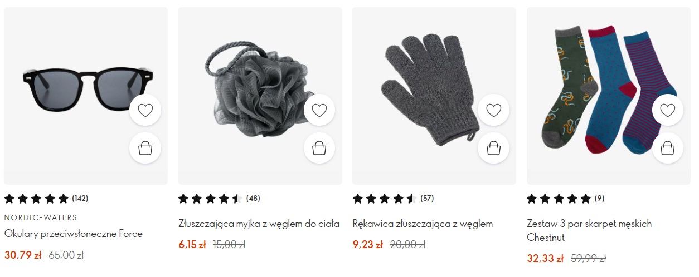Add charcoal body sponge to shopping bag
Screen dimensions: 699x277
[x=319, y=148]
